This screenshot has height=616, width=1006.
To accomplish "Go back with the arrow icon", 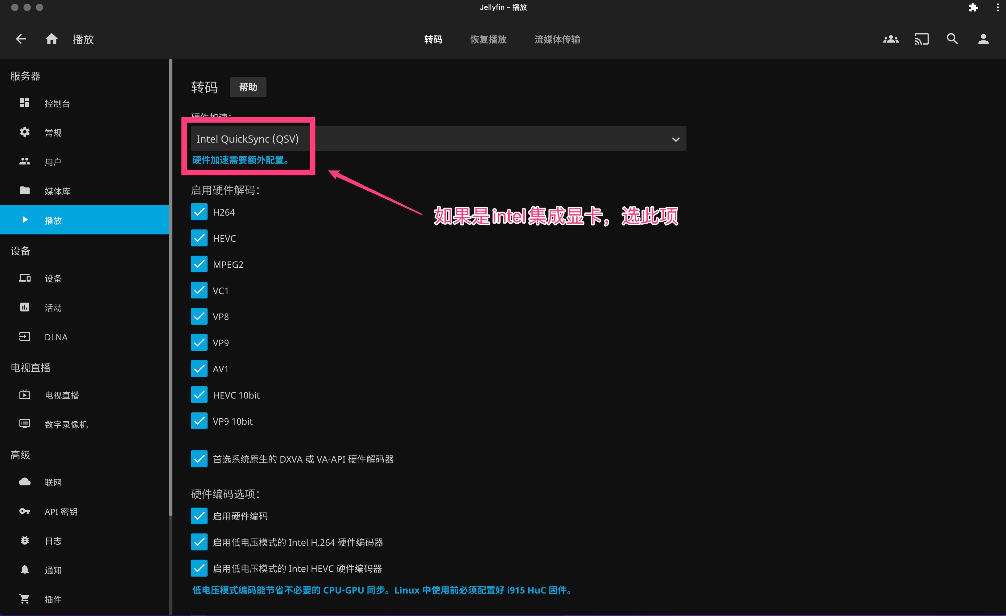I will (x=21, y=39).
